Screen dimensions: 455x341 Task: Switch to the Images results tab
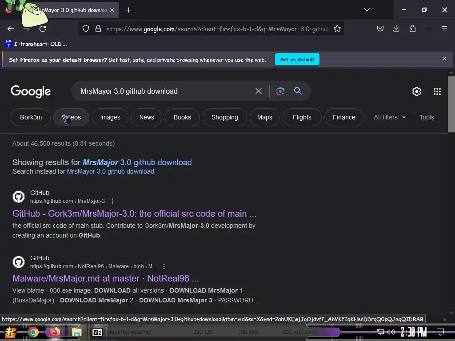[x=110, y=117]
